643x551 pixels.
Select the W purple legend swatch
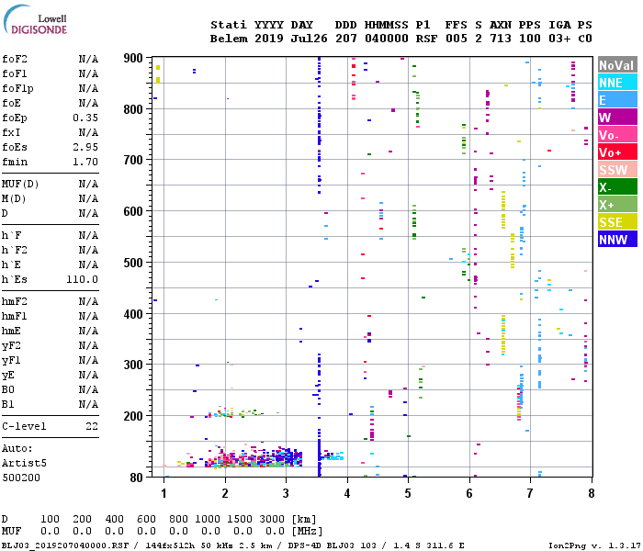pos(617,118)
